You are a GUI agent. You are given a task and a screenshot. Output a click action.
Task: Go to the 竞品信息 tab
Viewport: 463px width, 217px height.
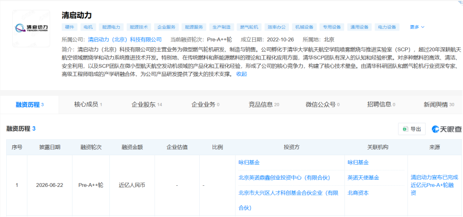pyautogui.click(x=264, y=104)
